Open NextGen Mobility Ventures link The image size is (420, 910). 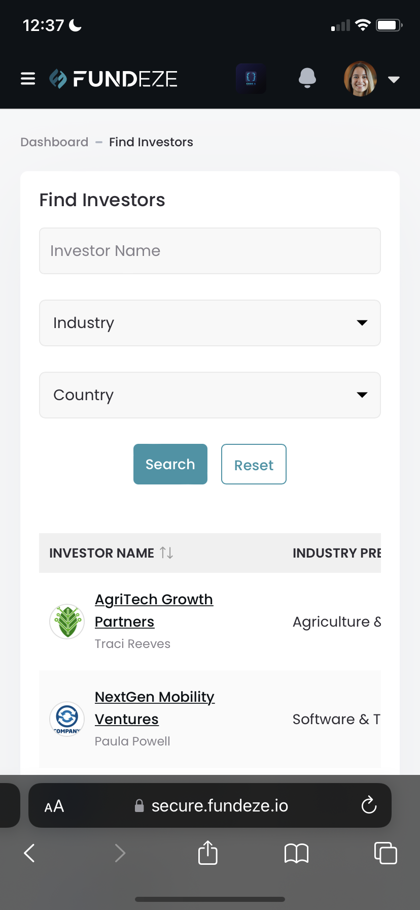tap(155, 708)
